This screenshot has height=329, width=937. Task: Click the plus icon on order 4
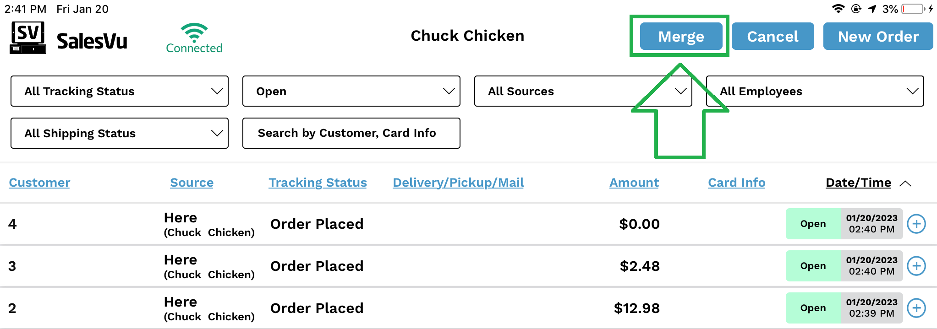tap(916, 224)
